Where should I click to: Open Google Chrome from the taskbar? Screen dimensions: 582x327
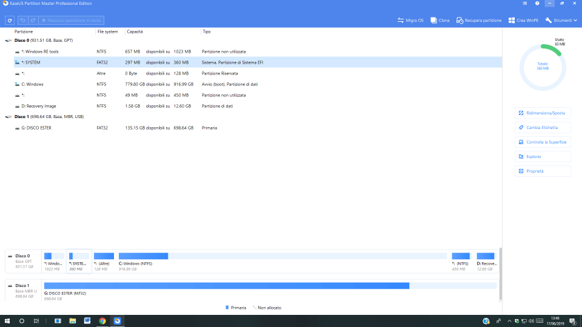point(102,321)
